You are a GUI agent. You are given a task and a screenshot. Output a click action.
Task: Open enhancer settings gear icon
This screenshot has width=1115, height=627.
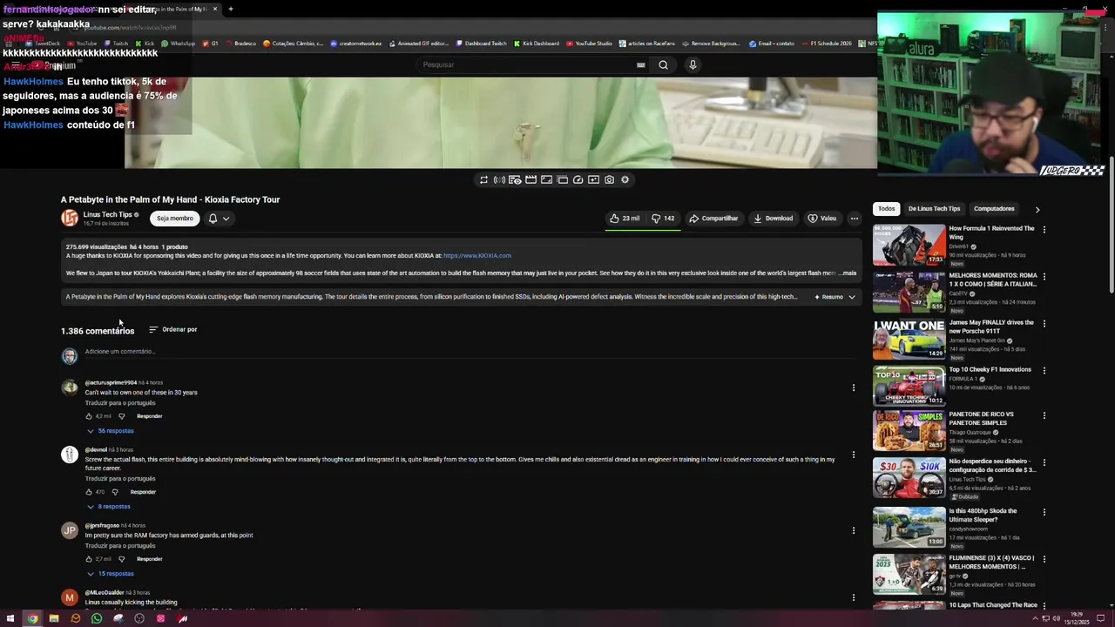[625, 180]
